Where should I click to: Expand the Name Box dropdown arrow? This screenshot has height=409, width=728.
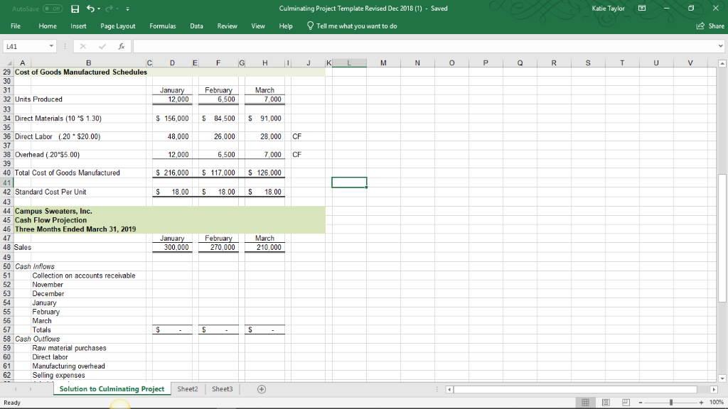(51, 46)
